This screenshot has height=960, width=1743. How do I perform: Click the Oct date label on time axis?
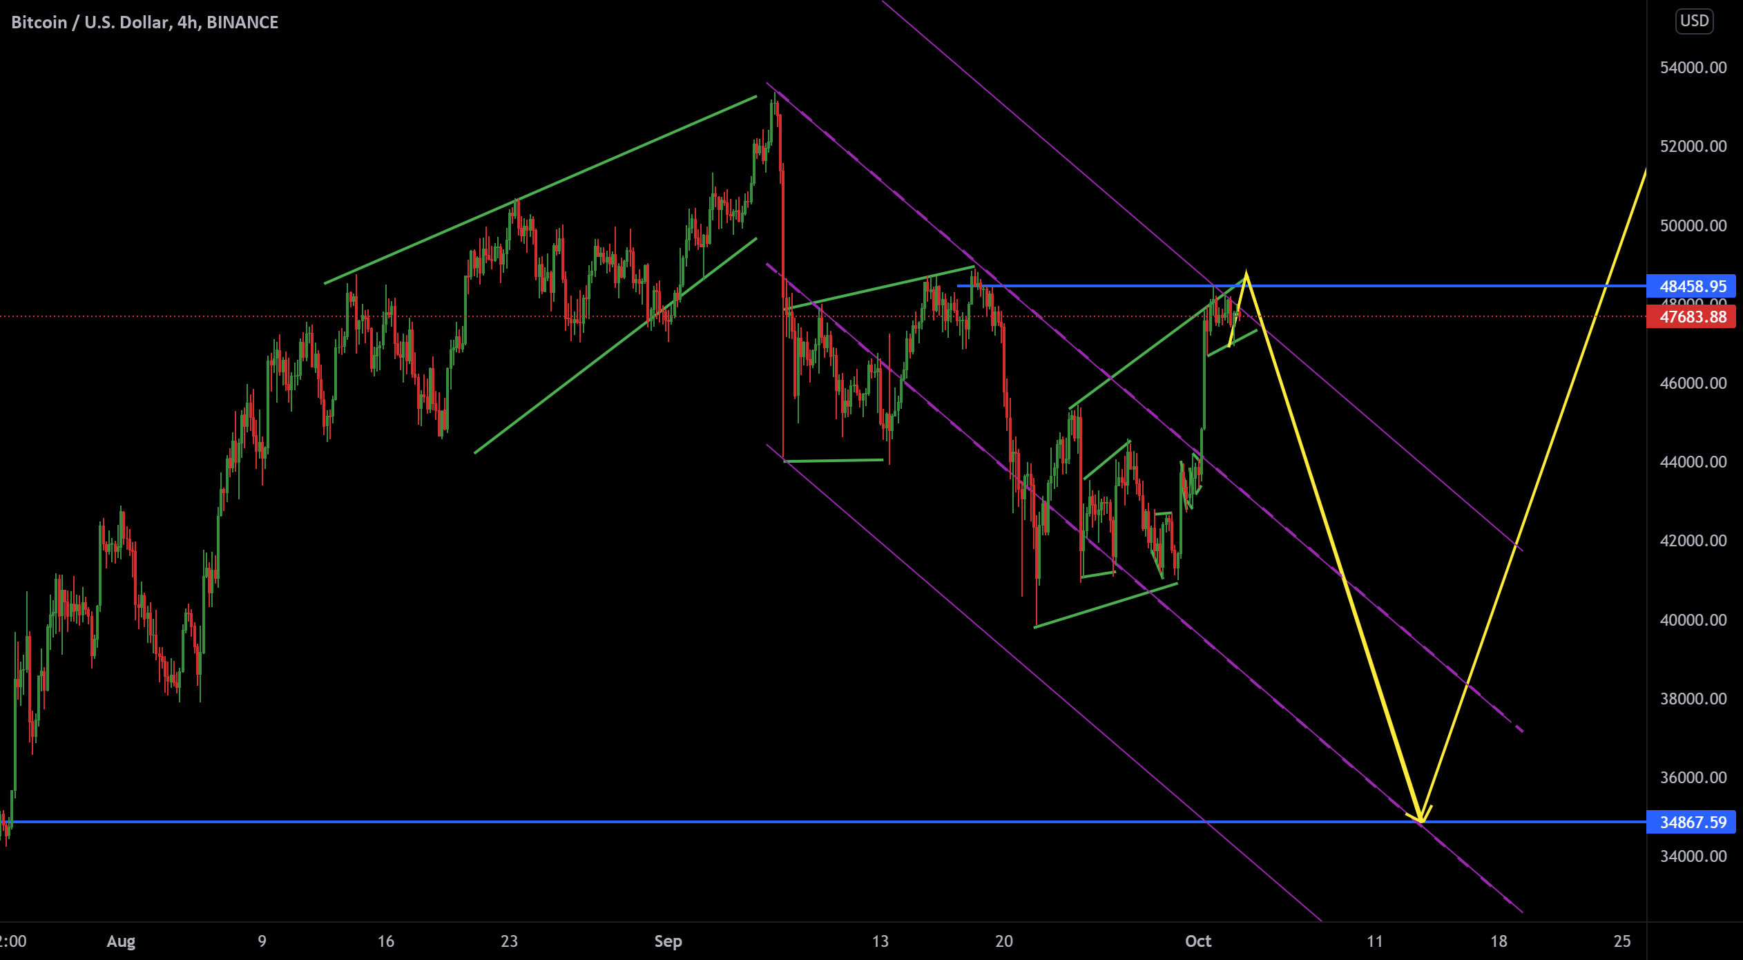1198,941
